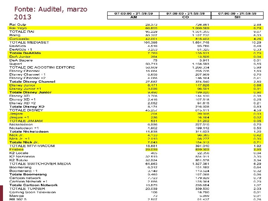The image size is (268, 201).
Task: Click the K2 Nazionale row label
Action: tap(22, 157)
